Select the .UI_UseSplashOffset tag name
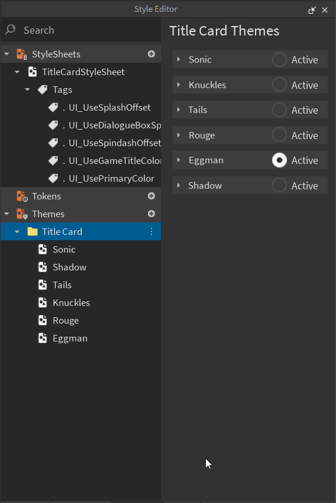 (106, 108)
